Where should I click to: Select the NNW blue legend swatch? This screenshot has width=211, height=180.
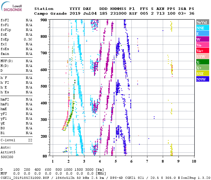point(203,79)
